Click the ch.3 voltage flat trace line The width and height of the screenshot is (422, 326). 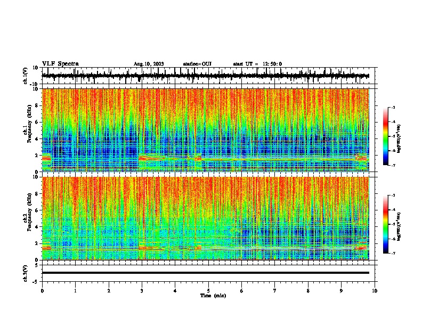(x=206, y=273)
